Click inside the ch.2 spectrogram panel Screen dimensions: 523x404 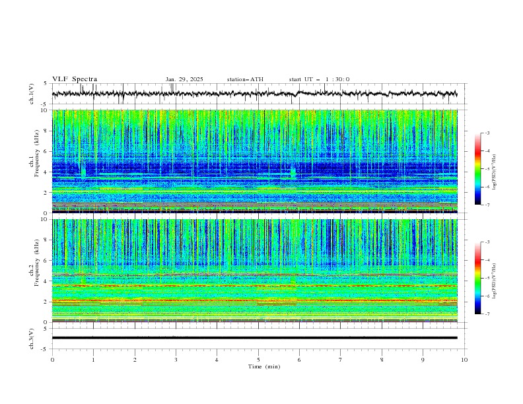click(x=254, y=271)
